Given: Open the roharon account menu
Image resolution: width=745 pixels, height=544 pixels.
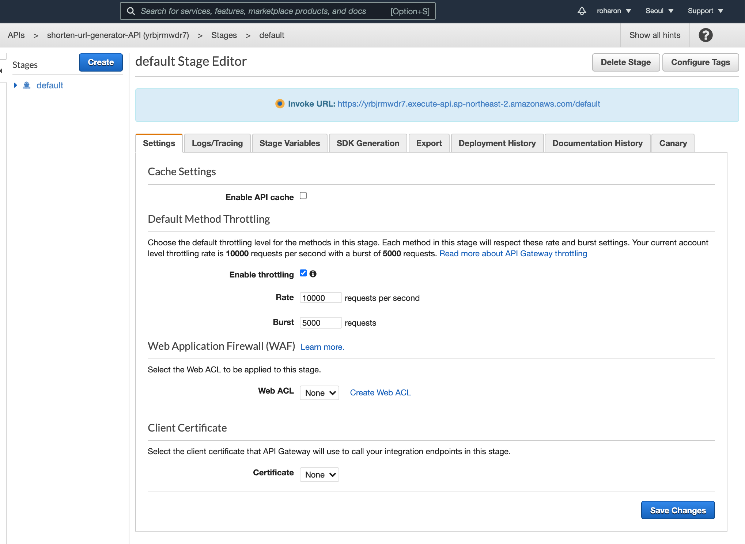Looking at the screenshot, I should 613,11.
